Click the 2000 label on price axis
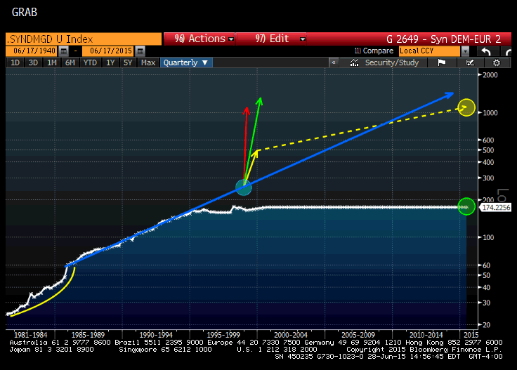This screenshot has height=370, width=517. click(490, 75)
